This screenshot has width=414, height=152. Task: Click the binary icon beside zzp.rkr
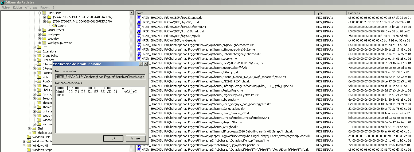[139, 36]
